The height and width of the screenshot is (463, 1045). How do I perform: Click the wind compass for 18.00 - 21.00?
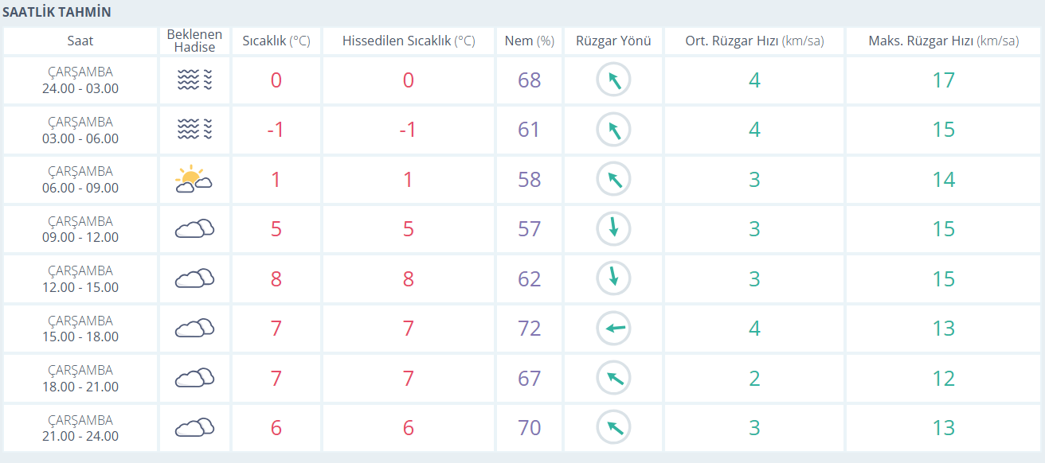pos(613,378)
